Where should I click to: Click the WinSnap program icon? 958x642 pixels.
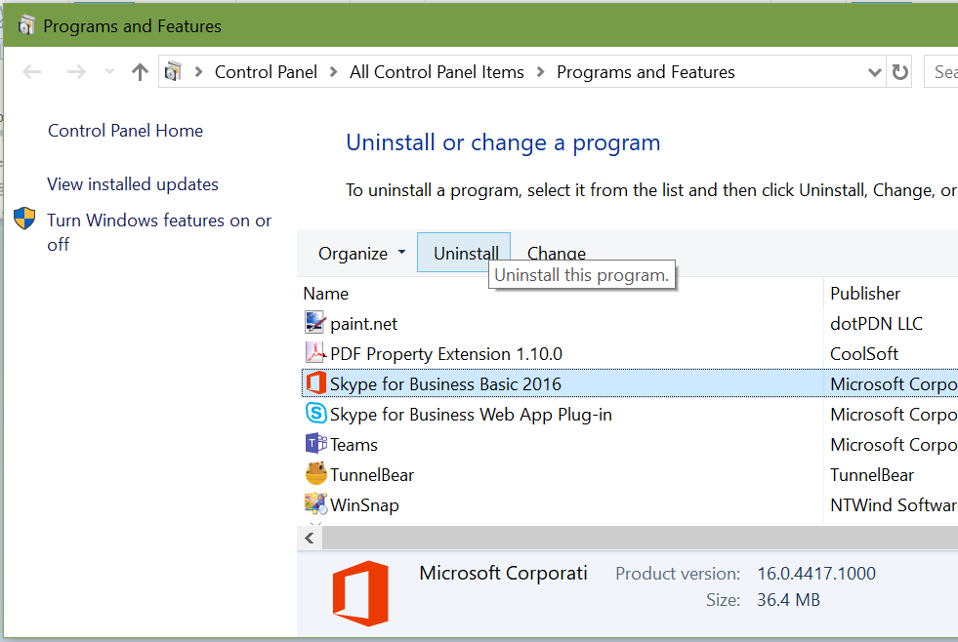click(315, 503)
